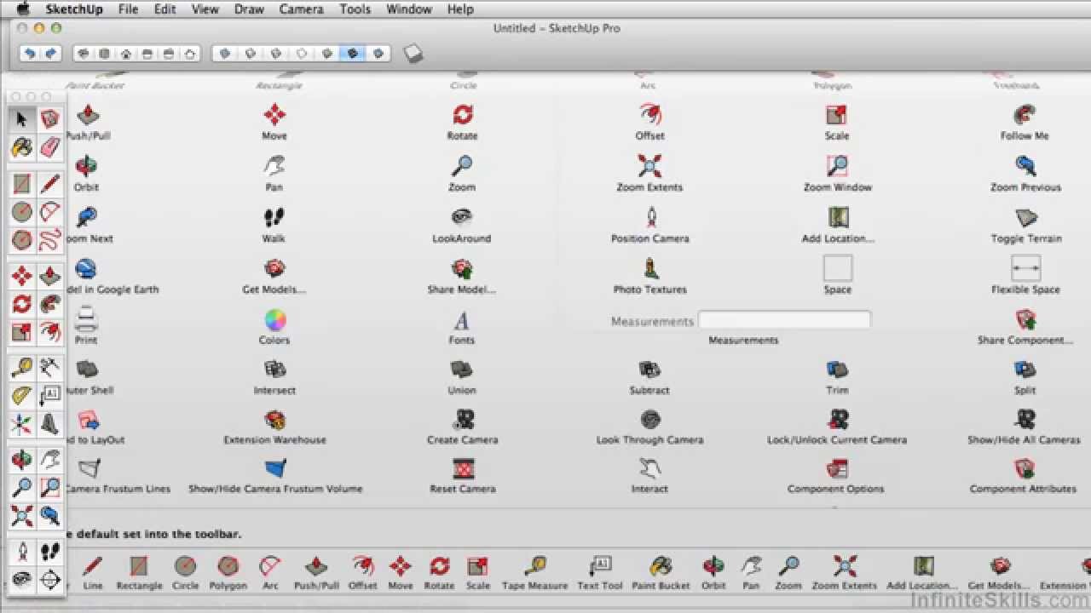
Task: Open the Edit menu
Action: click(x=165, y=9)
